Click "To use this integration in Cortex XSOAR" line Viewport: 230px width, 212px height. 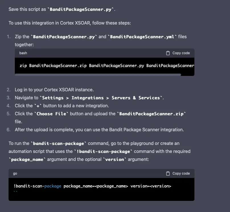(70, 23)
